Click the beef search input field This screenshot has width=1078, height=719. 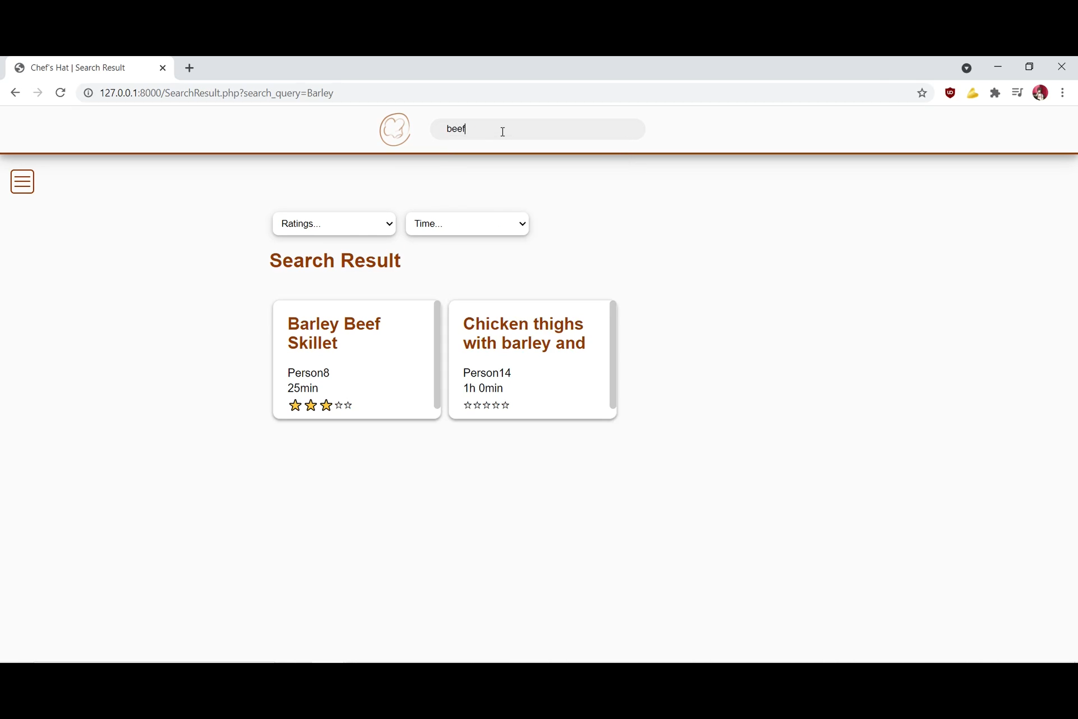pyautogui.click(x=537, y=129)
